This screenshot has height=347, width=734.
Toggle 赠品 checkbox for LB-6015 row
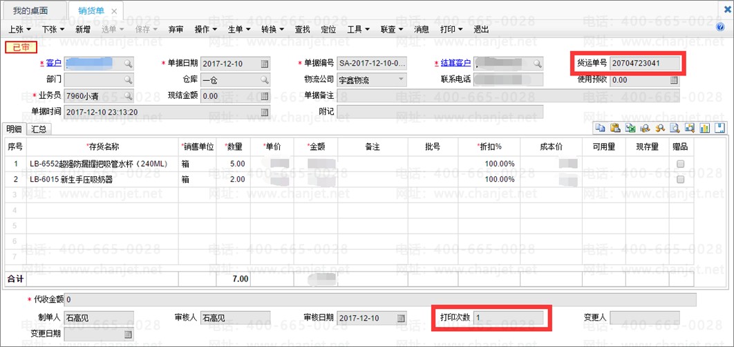tap(681, 179)
